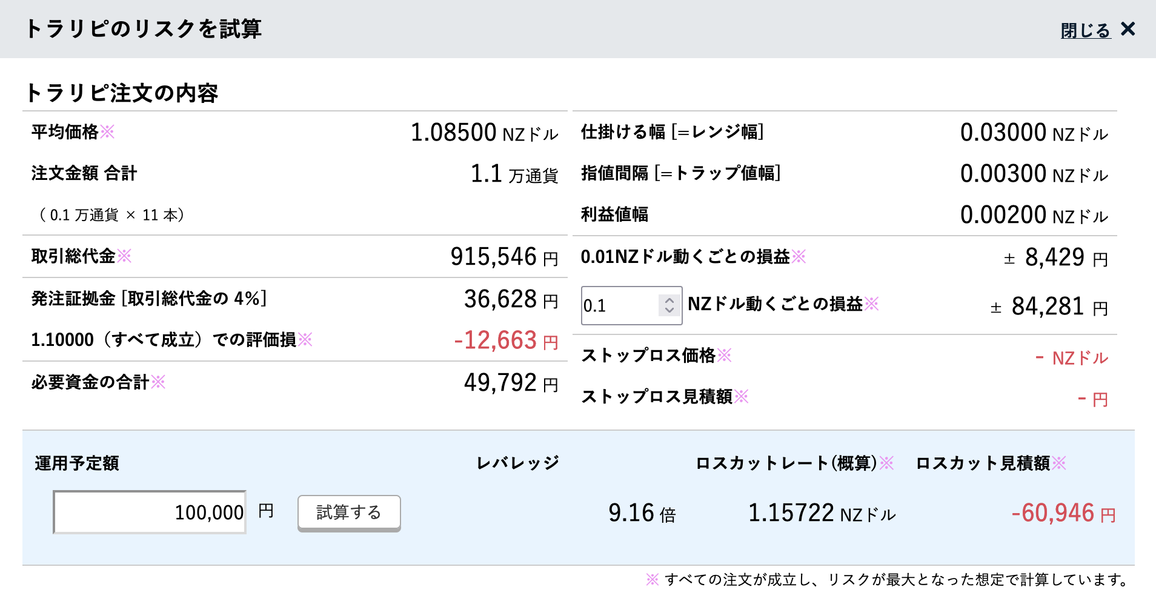The image size is (1156, 607).
Task: Focus the 運用予定額 100,000 input field
Action: point(150,512)
